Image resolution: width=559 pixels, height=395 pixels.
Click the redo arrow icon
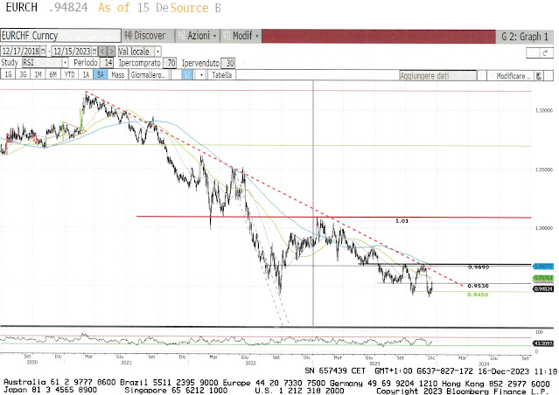pyautogui.click(x=546, y=53)
